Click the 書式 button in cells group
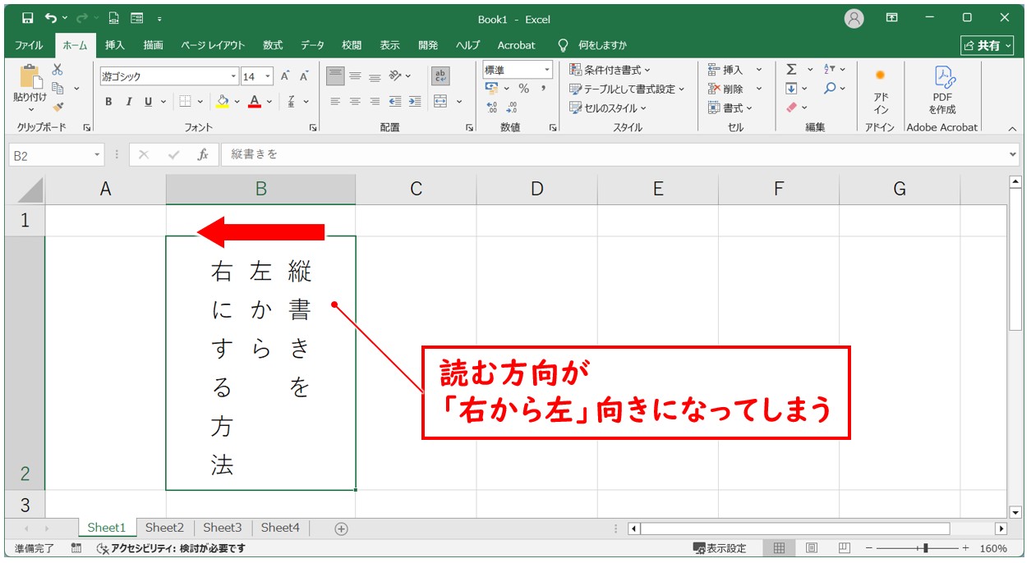Image resolution: width=1031 pixels, height=563 pixels. [x=728, y=108]
